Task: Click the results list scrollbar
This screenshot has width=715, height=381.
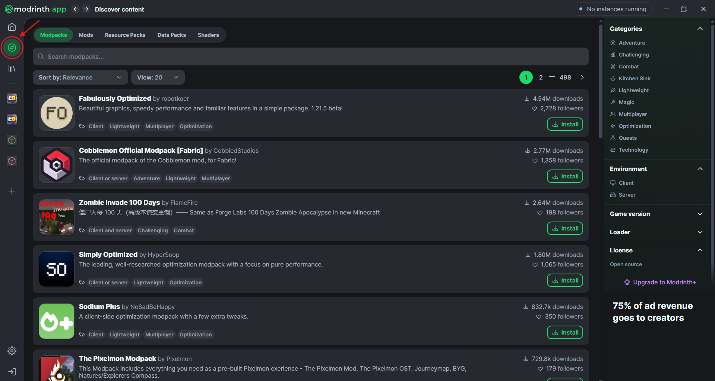Action: [x=601, y=82]
